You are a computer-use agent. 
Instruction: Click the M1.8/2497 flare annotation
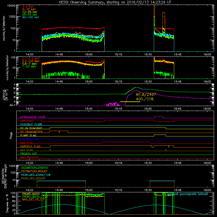pyautogui.click(x=146, y=94)
